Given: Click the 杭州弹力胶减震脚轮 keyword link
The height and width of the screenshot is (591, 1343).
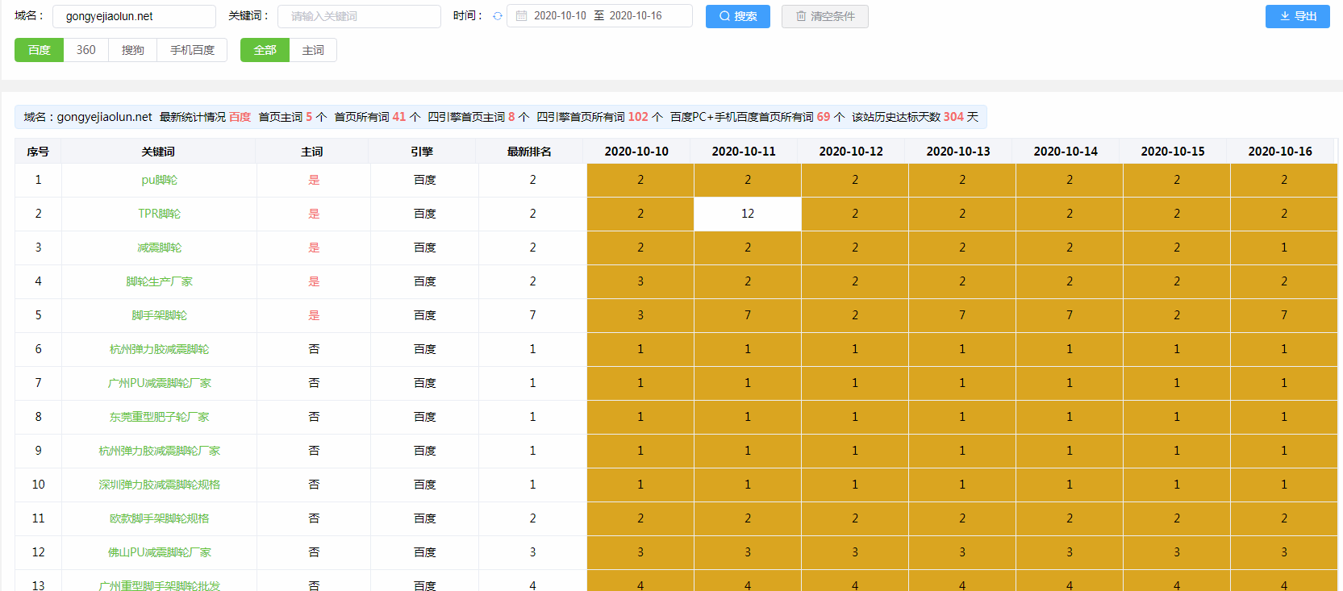Looking at the screenshot, I should pos(159,349).
